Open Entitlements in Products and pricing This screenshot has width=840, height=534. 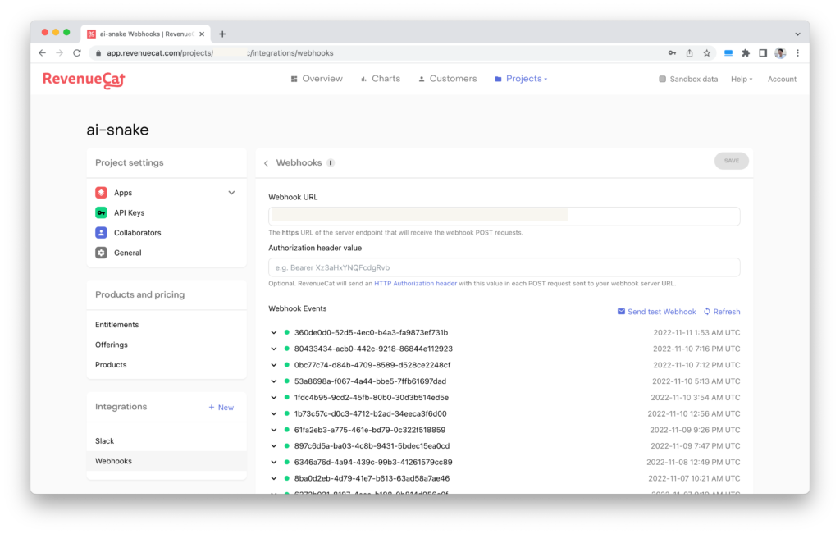tap(116, 325)
